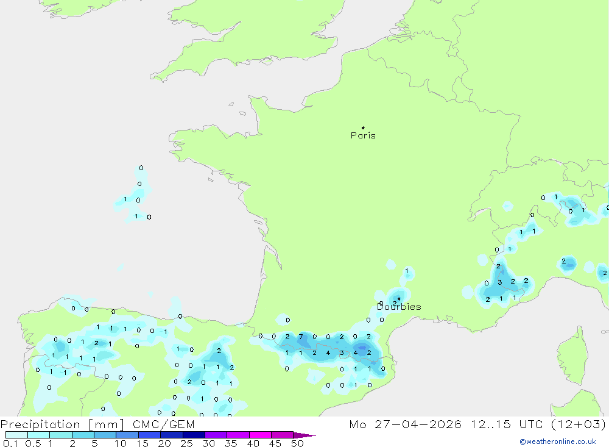Screen dimensions: 609x447
Task: Select the Paris city label
Action: tap(363, 135)
